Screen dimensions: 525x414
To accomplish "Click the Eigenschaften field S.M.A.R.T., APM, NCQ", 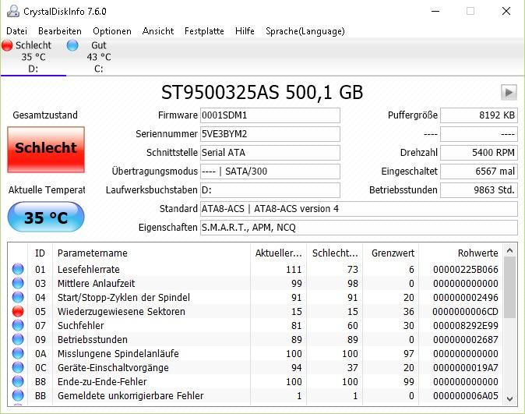I will [x=359, y=228].
